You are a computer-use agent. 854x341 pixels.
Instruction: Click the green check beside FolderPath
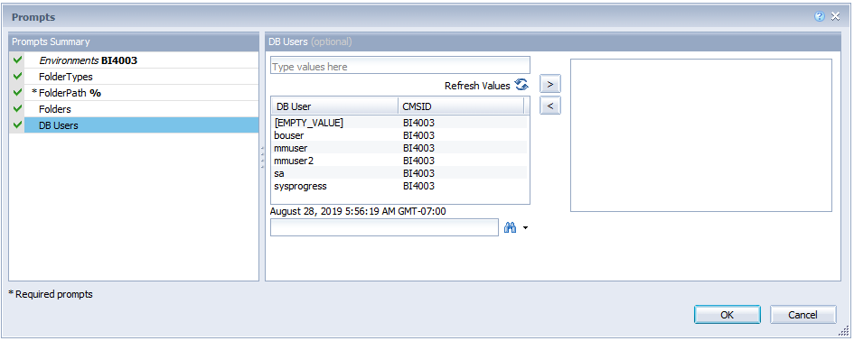pyautogui.click(x=17, y=92)
